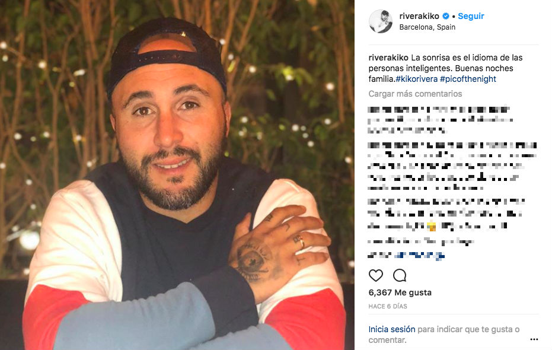Image resolution: width=552 pixels, height=350 pixels.
Task: Open the comment speech bubble icon
Action: click(400, 275)
